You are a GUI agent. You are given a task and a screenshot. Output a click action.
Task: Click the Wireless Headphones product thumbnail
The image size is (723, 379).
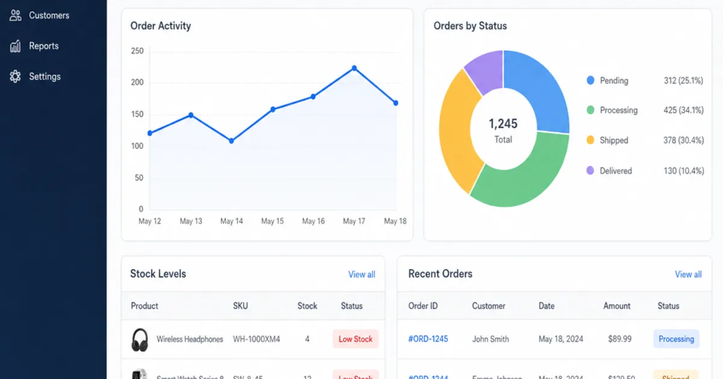pyautogui.click(x=140, y=340)
